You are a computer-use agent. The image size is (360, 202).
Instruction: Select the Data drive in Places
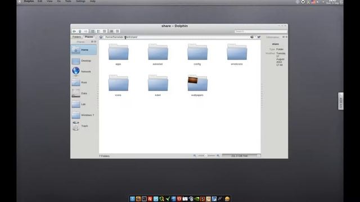tap(84, 93)
